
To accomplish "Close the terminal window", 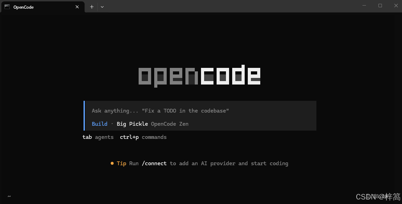I will pyautogui.click(x=396, y=6).
